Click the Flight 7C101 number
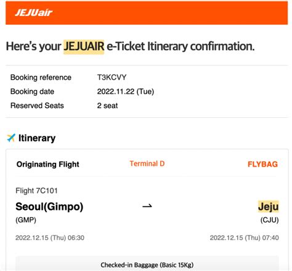This screenshot has height=271, width=292. [x=36, y=191]
